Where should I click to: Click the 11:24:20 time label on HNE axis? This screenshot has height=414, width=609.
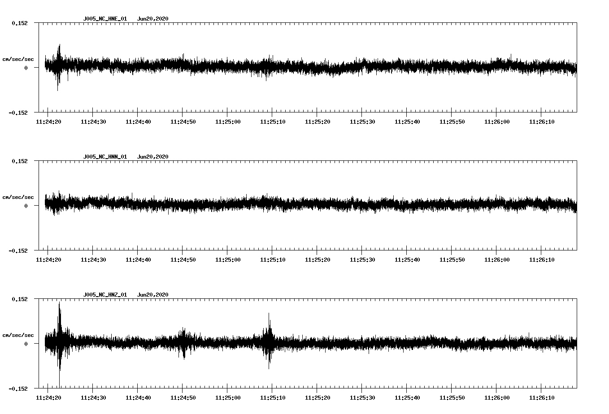pyautogui.click(x=48, y=122)
